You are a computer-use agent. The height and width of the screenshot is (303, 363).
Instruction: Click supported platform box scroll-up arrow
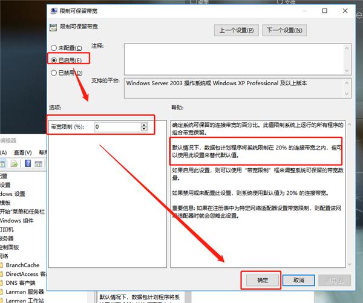pos(347,83)
